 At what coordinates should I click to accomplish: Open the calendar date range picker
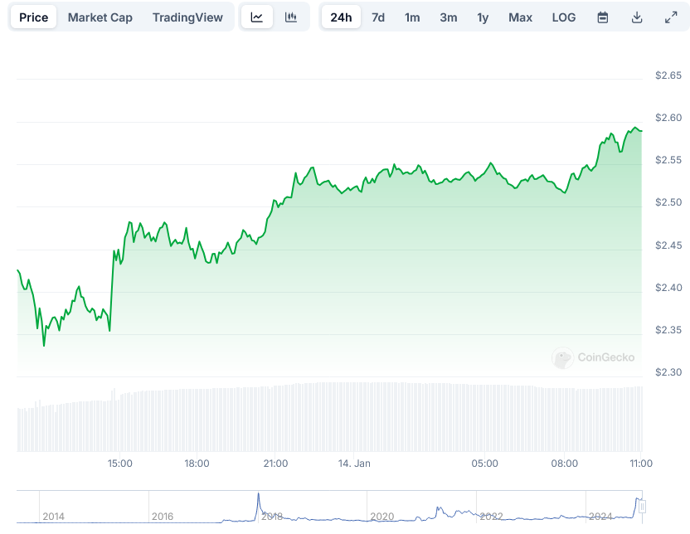click(603, 17)
